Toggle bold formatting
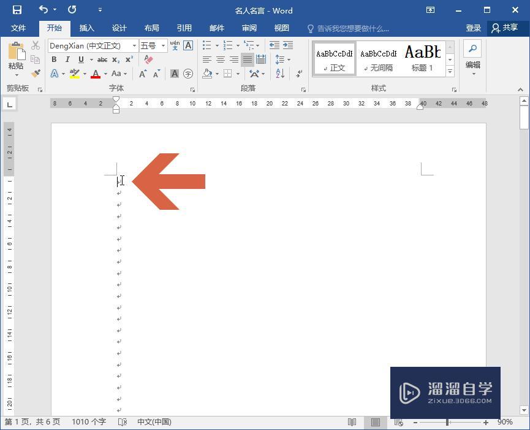Screen dimensions: 530x430 [54, 60]
